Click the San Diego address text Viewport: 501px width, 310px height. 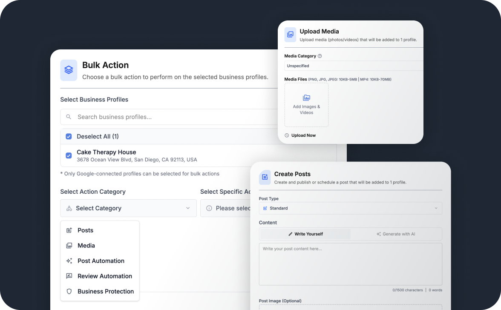[x=137, y=160]
